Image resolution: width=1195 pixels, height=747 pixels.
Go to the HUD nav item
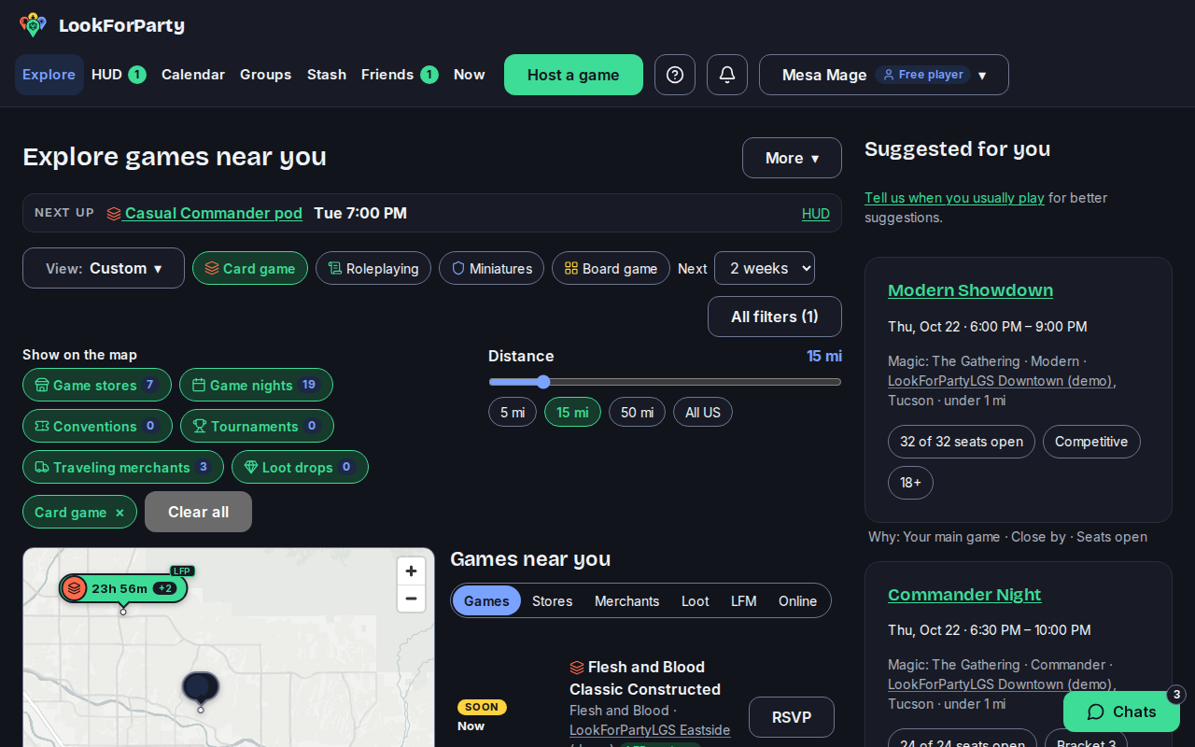coord(119,75)
